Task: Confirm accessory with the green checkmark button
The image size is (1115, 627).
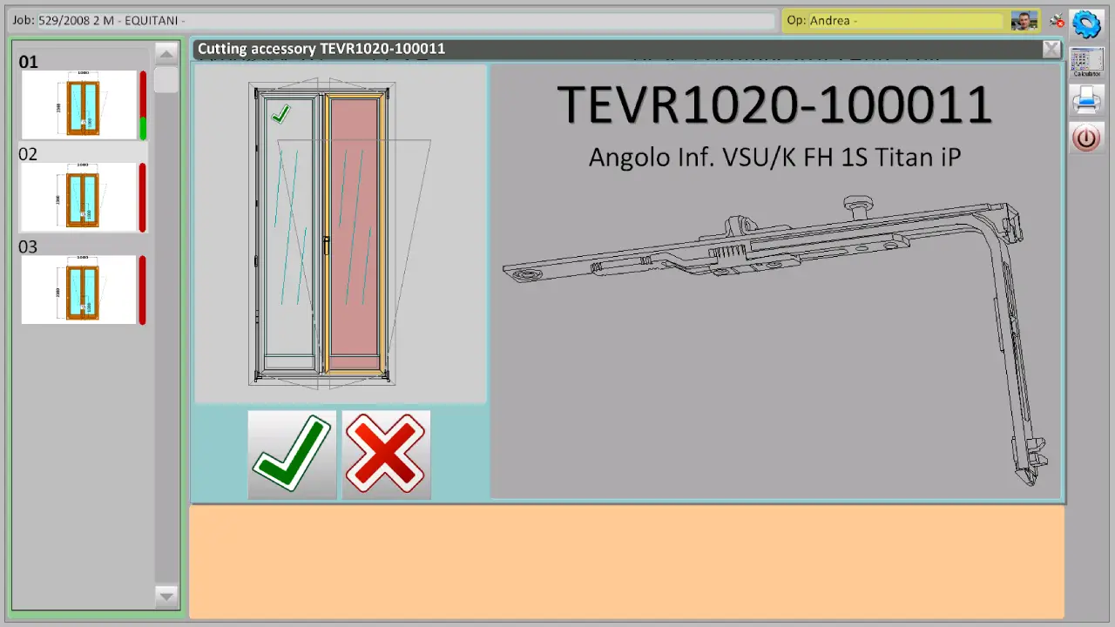Action: (292, 455)
